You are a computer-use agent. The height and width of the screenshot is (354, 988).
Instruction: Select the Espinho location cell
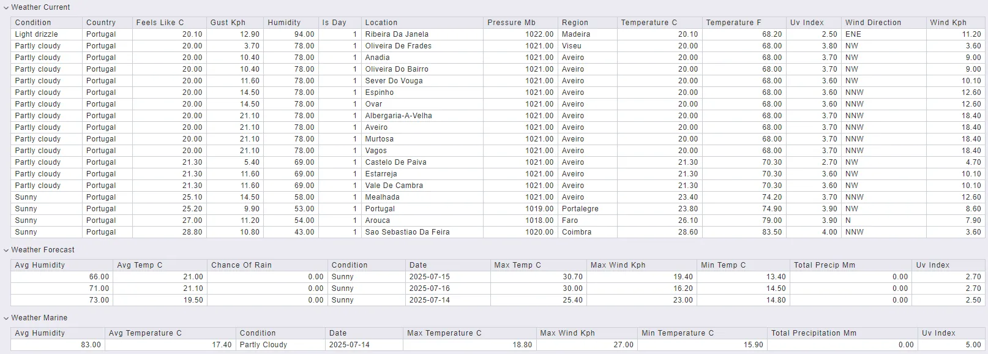pyautogui.click(x=422, y=92)
